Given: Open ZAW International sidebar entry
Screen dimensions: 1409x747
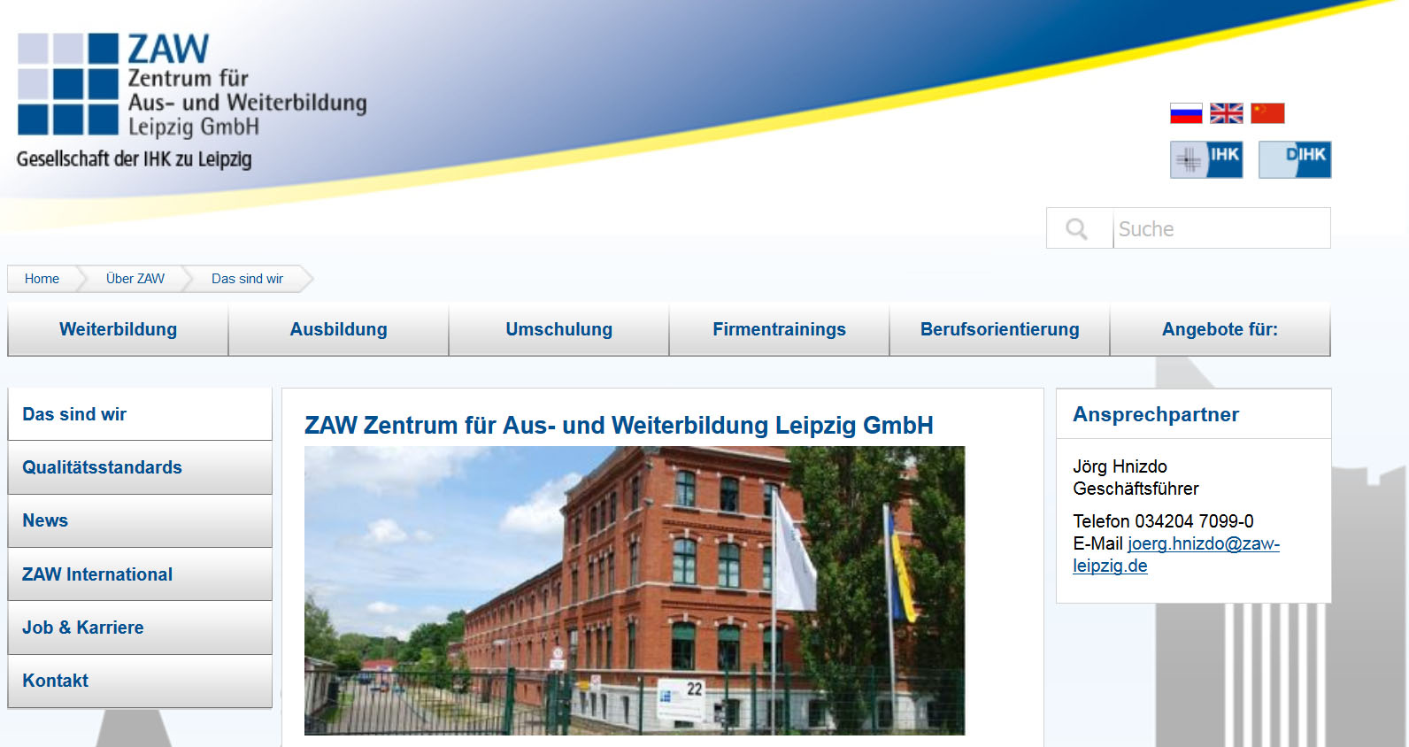Looking at the screenshot, I should coord(97,574).
